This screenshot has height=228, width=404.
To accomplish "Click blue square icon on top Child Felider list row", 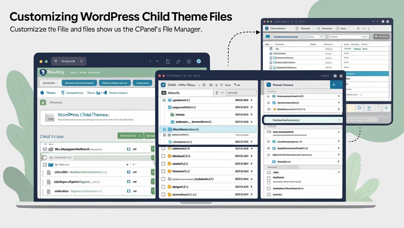I will coord(129,149).
